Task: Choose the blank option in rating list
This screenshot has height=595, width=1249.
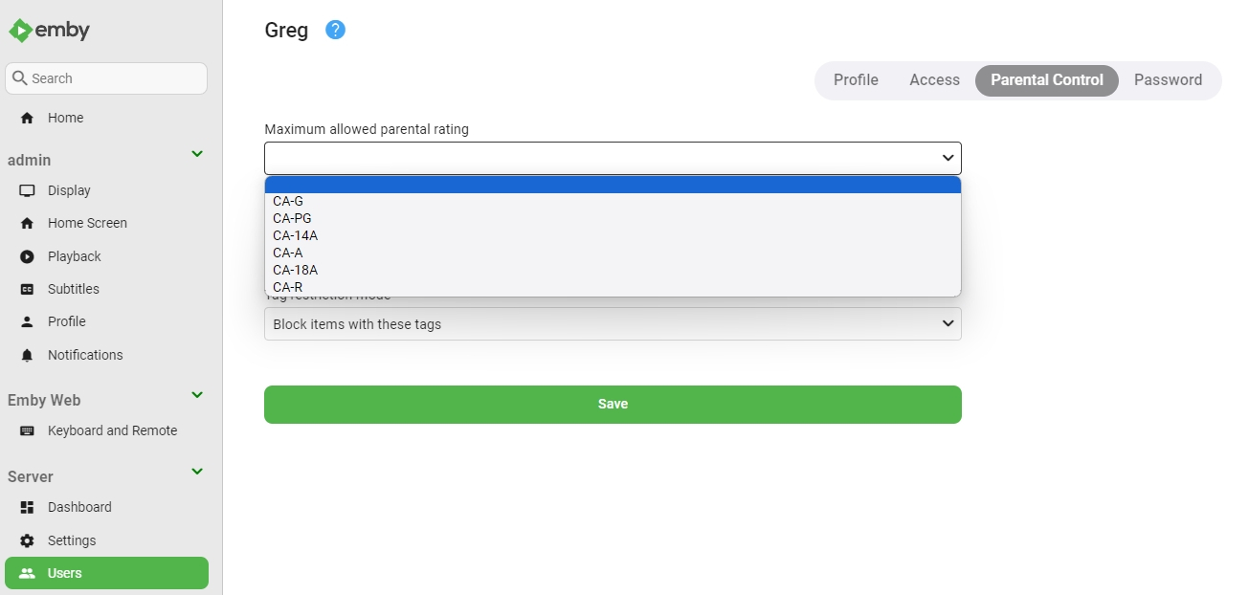Action: (613, 185)
